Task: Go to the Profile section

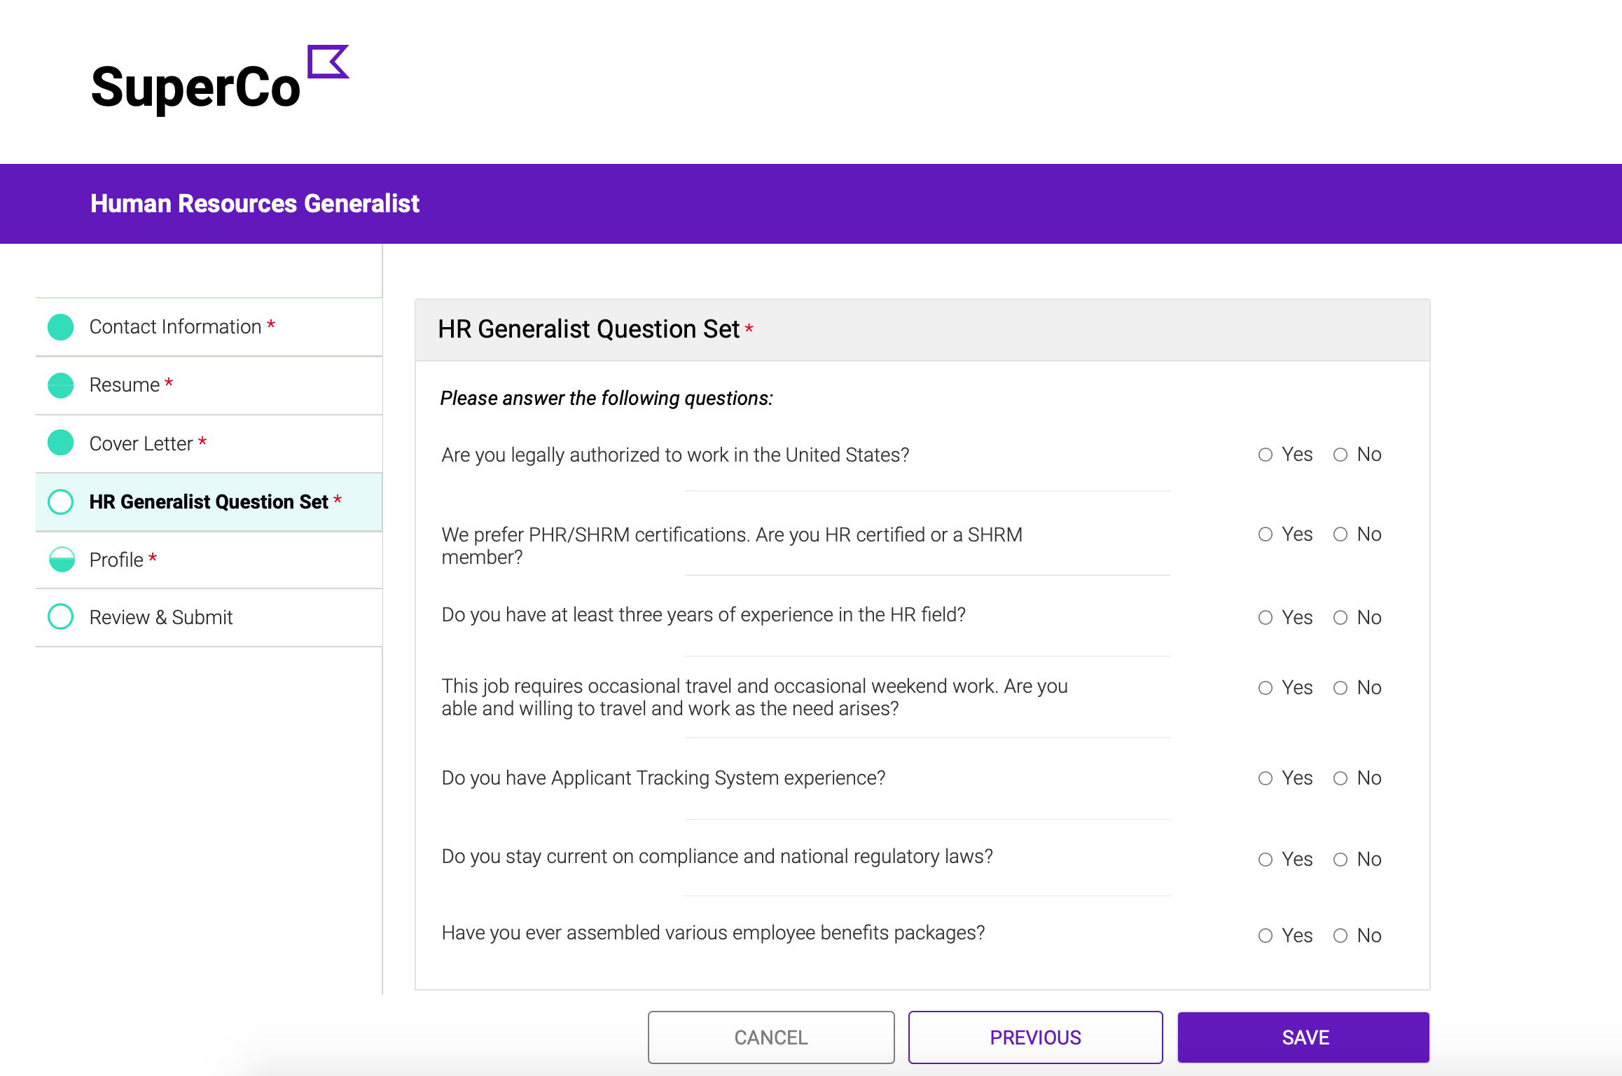Action: pos(116,560)
